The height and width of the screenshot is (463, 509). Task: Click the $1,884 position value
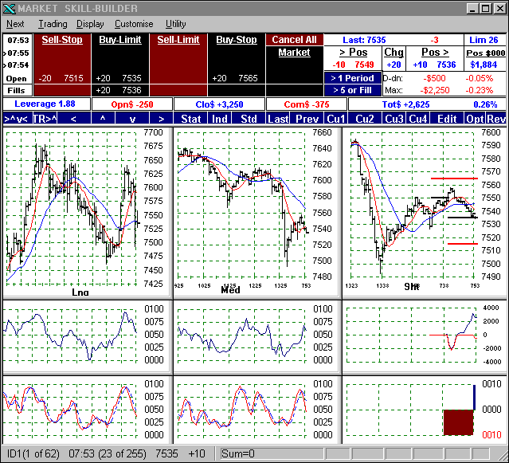point(484,65)
